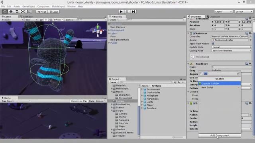Screen dimensions: 255x143
Task: Clear the component search field
Action: point(238,74)
